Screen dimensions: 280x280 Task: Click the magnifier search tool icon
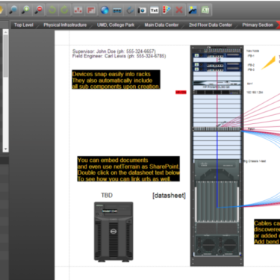point(13,10)
